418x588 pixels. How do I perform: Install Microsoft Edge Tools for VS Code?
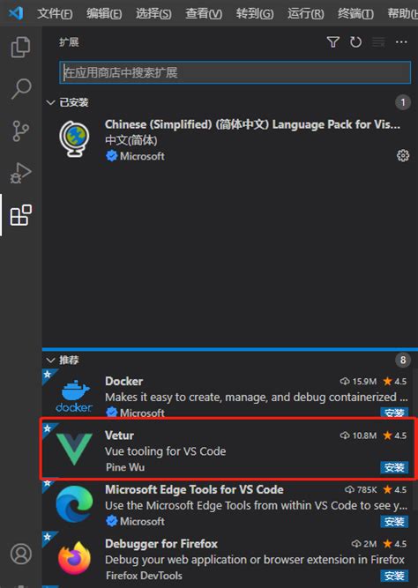coord(394,522)
